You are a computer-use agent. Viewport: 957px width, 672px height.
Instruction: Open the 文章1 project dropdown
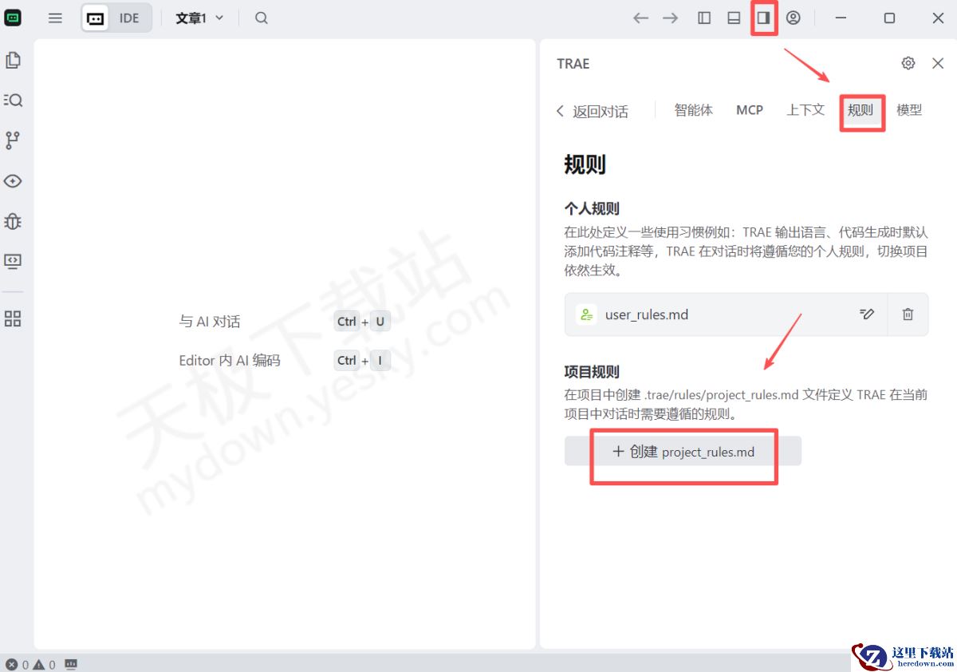point(199,18)
